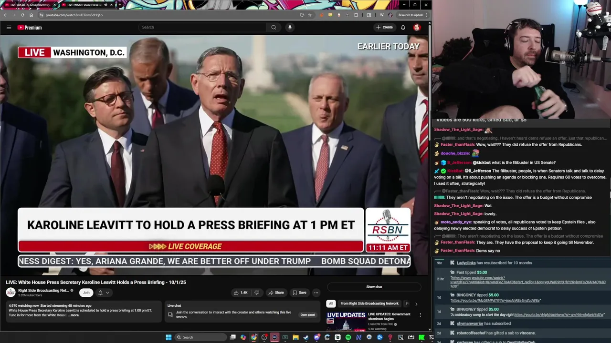Open Fast tipped YouTube link in feed
The image size is (611, 343).
(527, 282)
